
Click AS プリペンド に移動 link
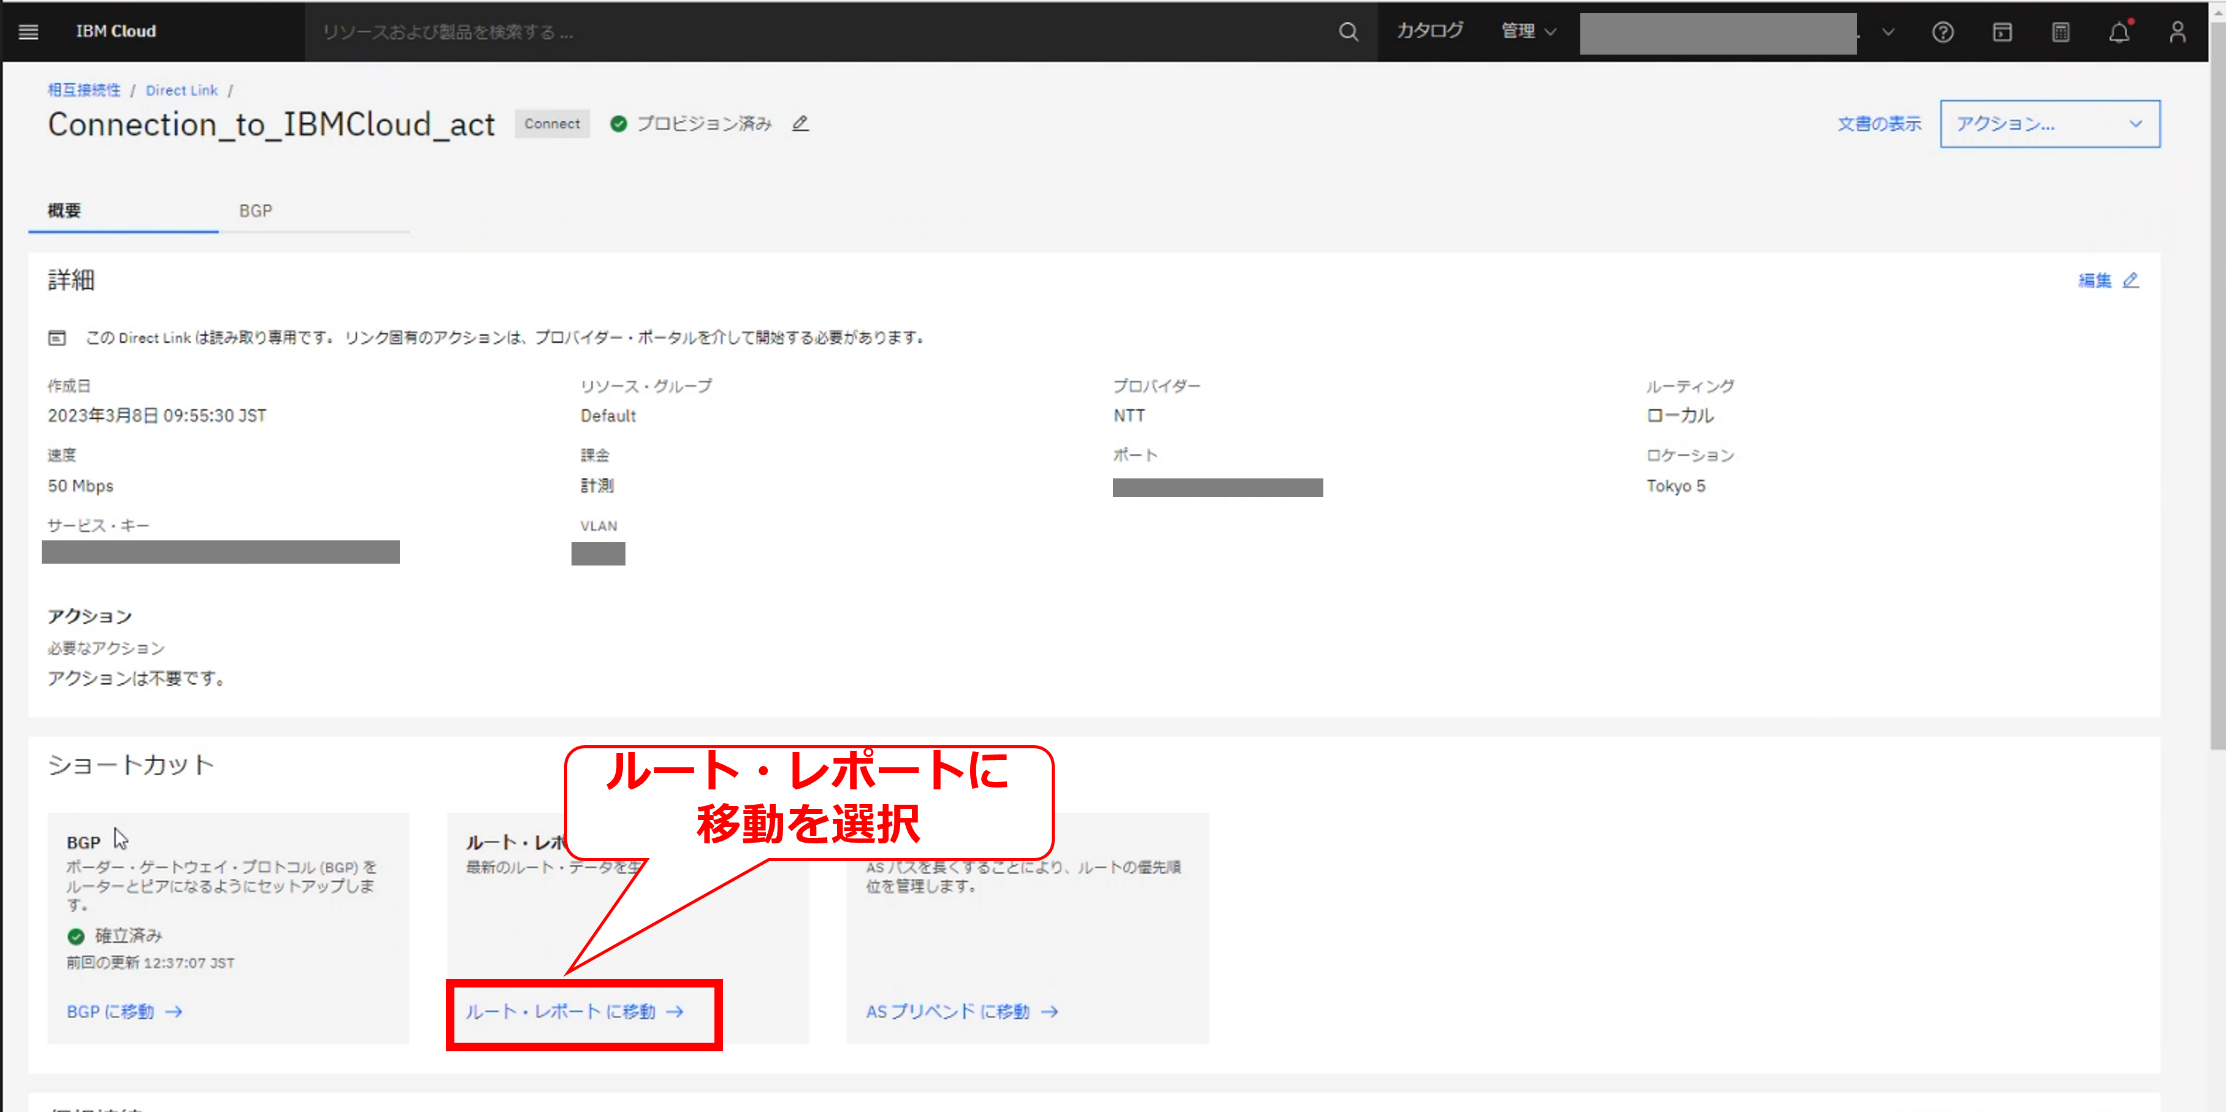point(962,1011)
